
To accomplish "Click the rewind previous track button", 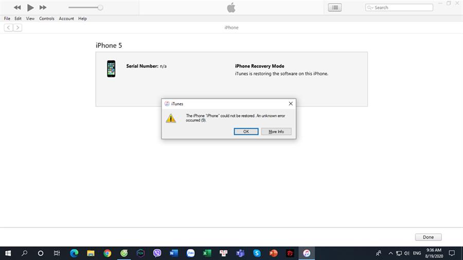I will click(x=17, y=7).
